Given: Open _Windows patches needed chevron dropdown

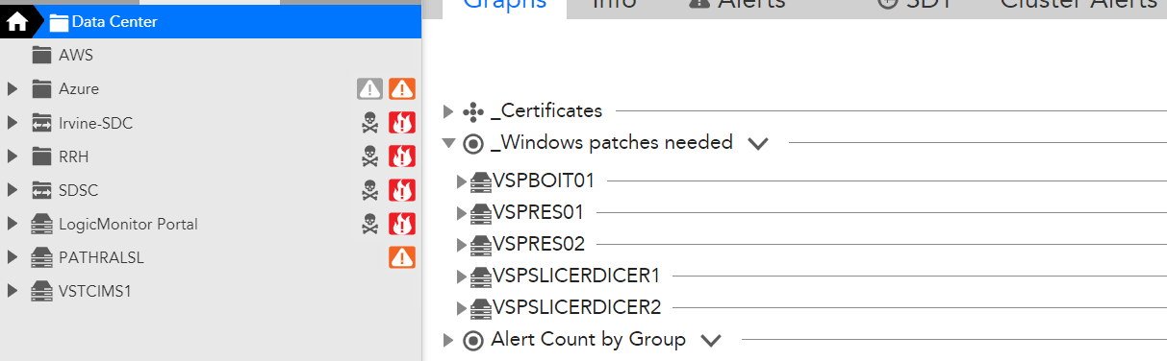Looking at the screenshot, I should pos(758,144).
